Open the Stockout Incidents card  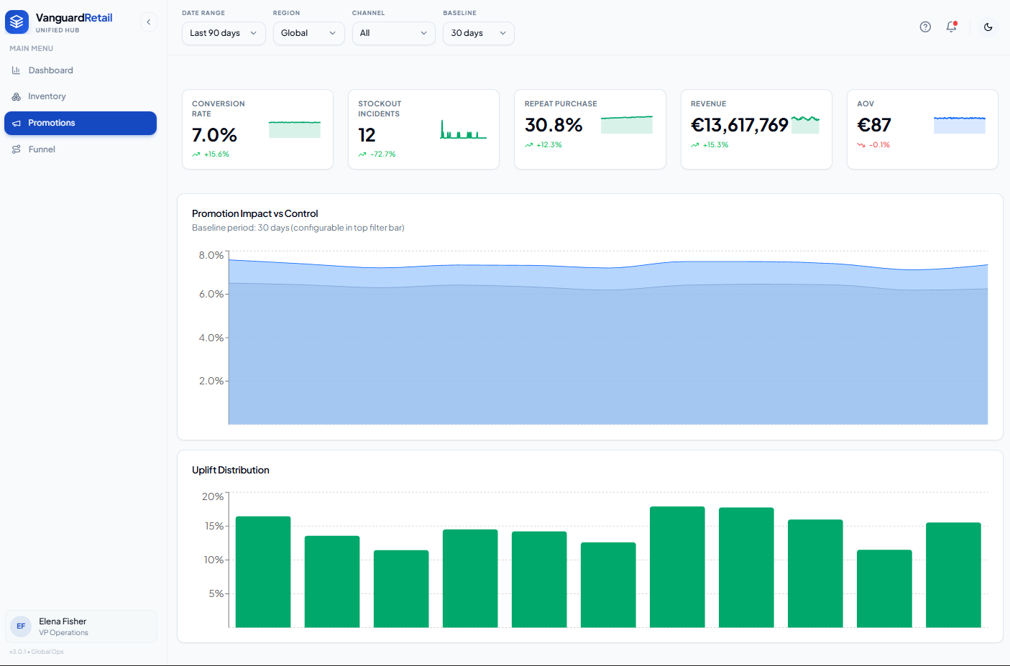click(x=423, y=129)
